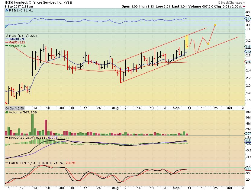Click Jul on the price panel date axis
This screenshot has width=251, height=190.
pos(62,108)
